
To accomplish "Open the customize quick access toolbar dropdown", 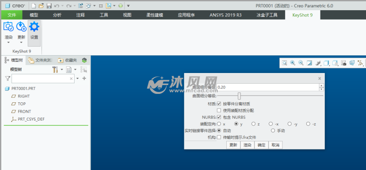I will [x=128, y=6].
